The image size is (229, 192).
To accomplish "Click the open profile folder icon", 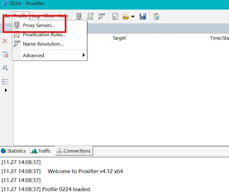I will (x=126, y=17).
